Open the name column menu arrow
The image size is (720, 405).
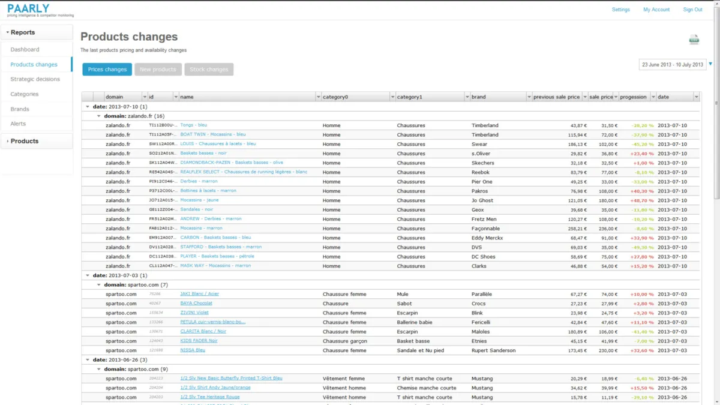(x=318, y=97)
